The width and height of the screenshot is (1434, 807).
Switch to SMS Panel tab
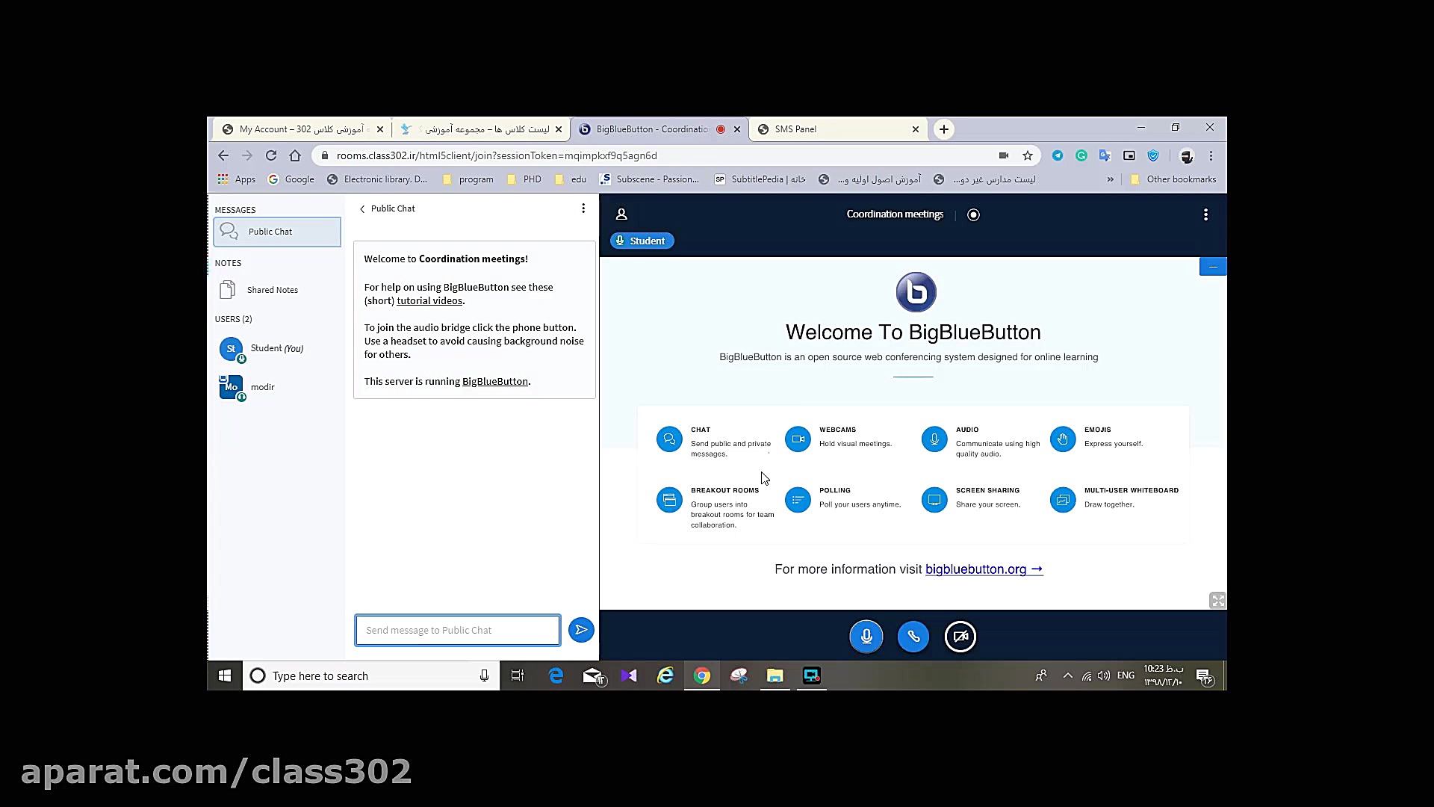point(836,129)
